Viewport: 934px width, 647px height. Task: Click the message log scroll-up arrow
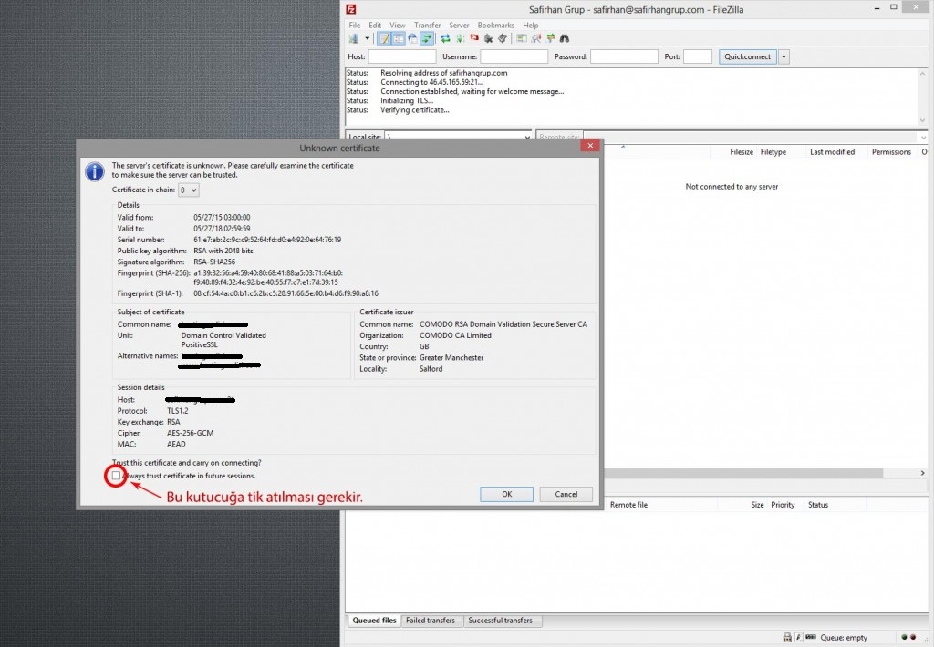point(923,74)
